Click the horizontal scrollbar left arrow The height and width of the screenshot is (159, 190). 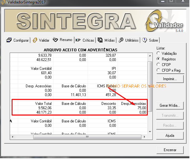coord(12,137)
